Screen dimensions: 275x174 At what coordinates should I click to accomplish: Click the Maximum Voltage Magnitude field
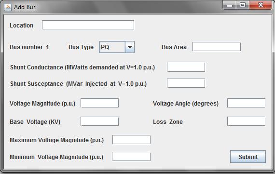131,139
